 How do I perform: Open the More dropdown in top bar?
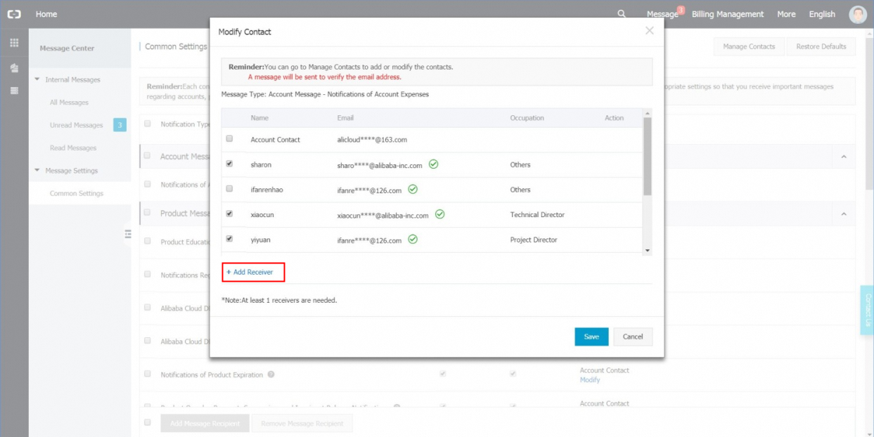[786, 14]
